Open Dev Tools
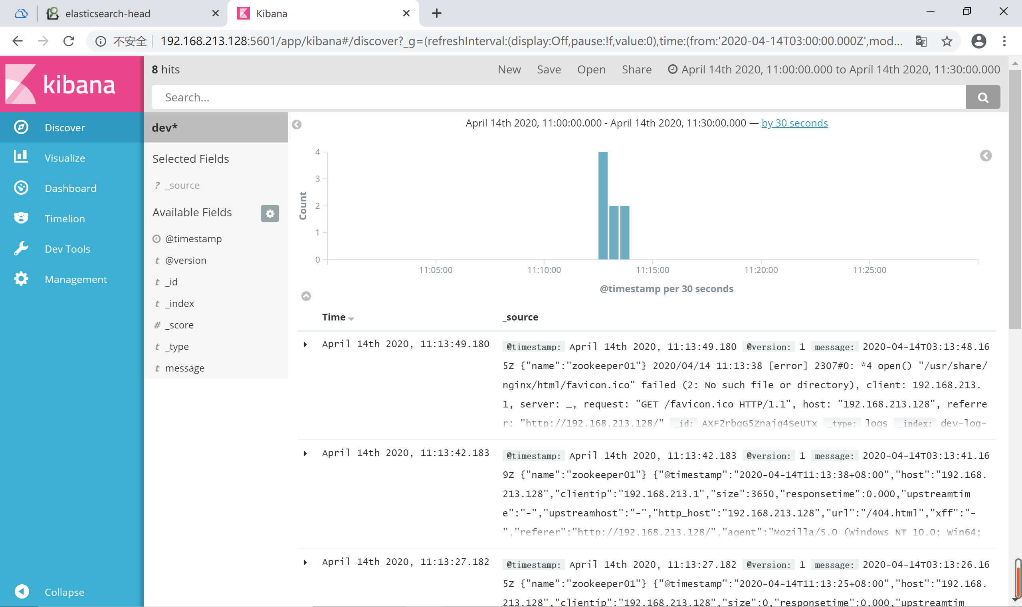Screen dimensions: 1022x607 71,249
